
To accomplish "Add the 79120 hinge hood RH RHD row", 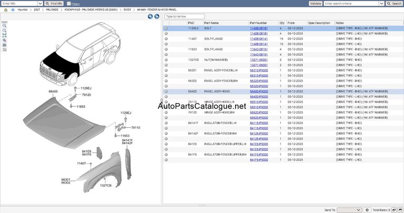I will click(x=166, y=113).
